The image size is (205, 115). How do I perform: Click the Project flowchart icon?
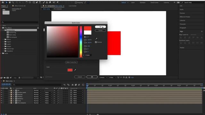pos(38,28)
